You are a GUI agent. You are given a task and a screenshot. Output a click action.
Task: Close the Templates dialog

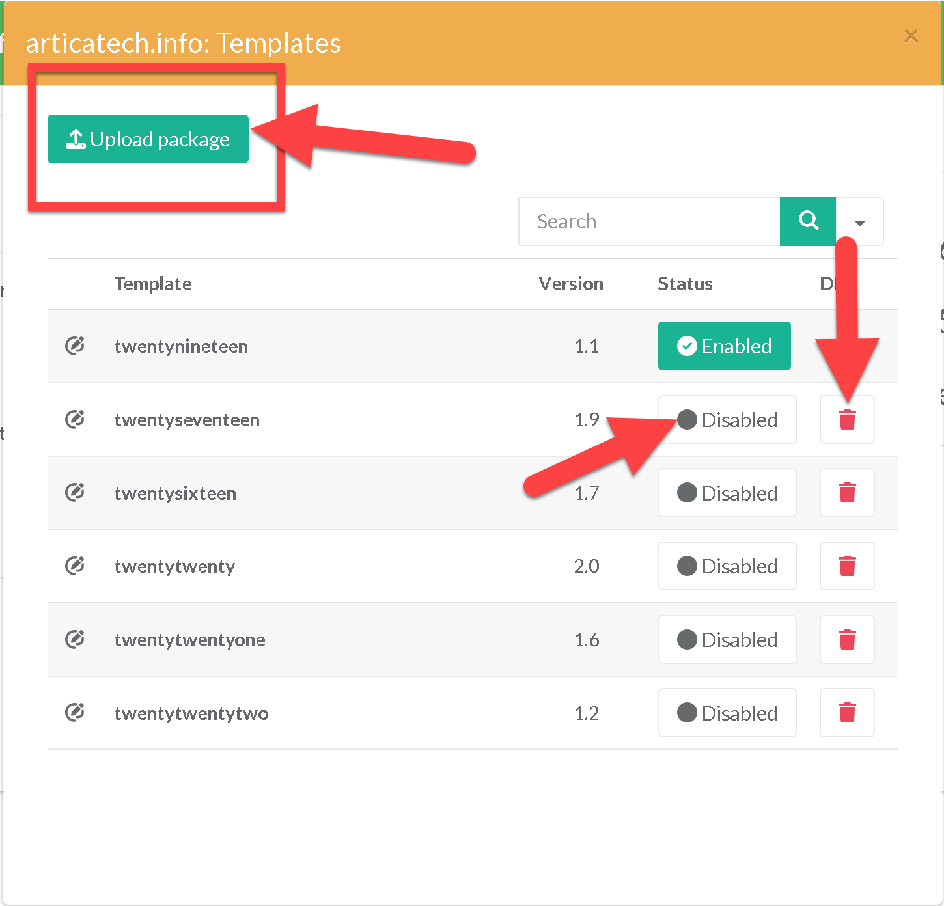click(911, 36)
